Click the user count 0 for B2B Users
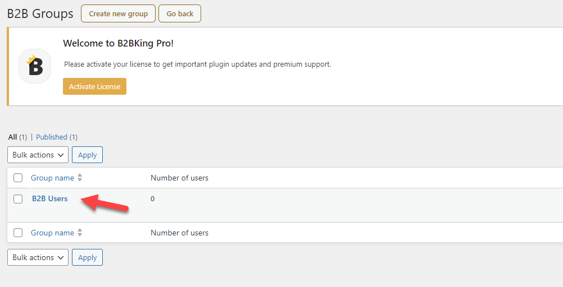This screenshot has width=563, height=287. (x=153, y=199)
